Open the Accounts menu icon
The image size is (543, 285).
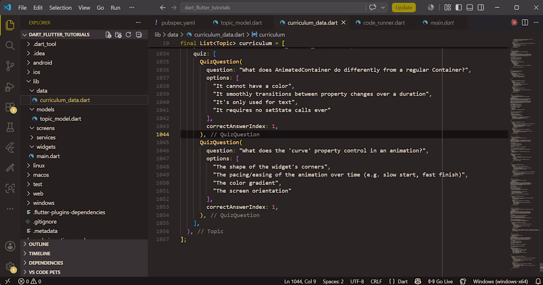click(10, 246)
